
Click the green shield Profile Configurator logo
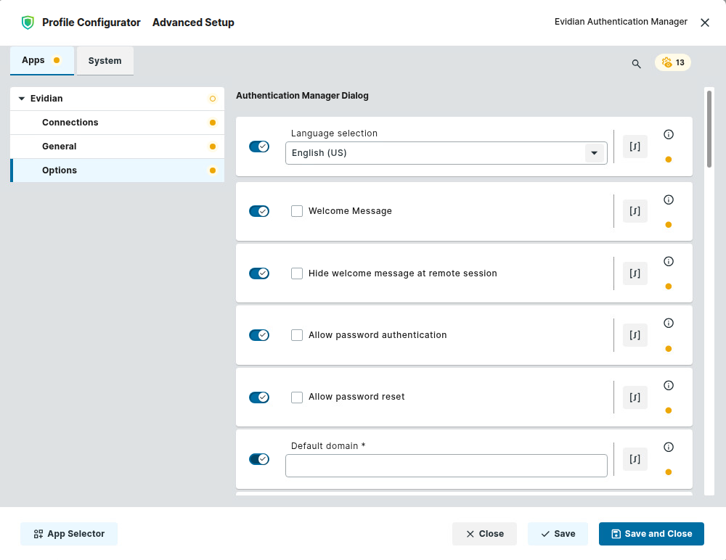28,22
